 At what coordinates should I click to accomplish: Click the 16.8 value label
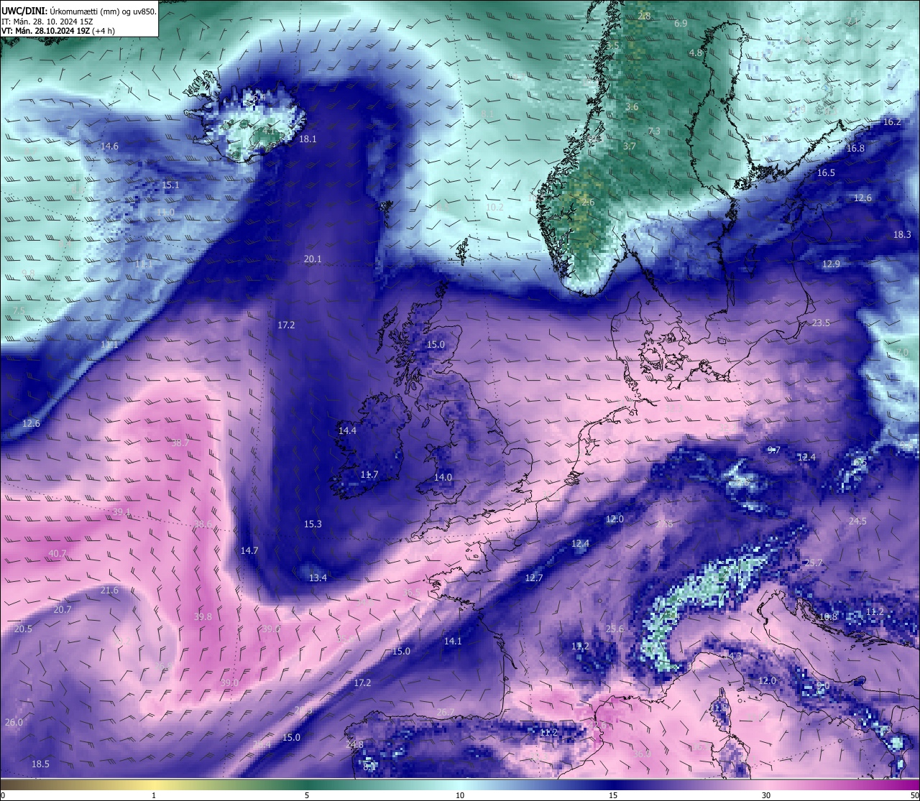855,148
